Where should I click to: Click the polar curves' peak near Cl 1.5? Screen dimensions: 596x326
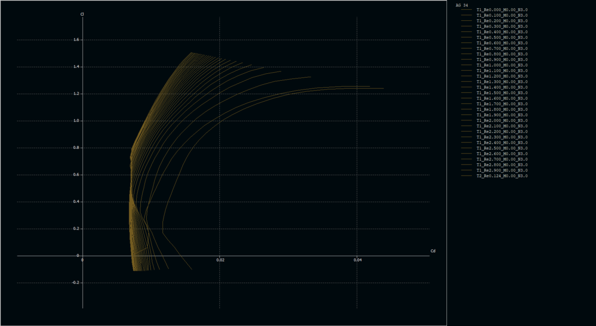coord(191,53)
